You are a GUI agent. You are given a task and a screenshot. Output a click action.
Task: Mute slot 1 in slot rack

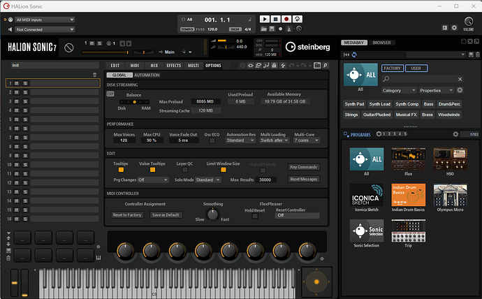tap(17, 83)
